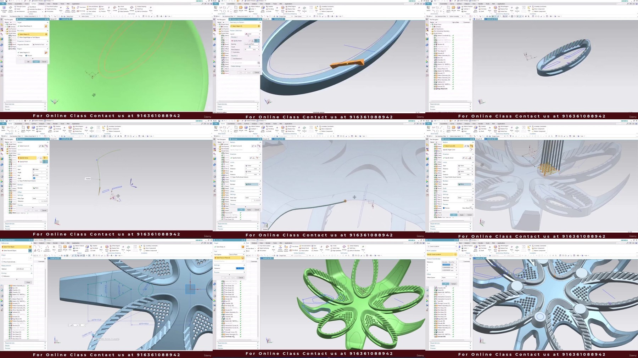Enable Allow Target Edges as Tool Objects checkbox

18,37
